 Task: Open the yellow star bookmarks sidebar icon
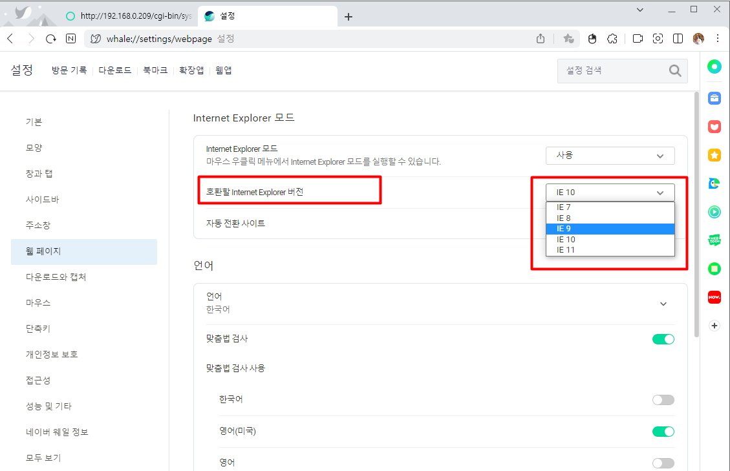pyautogui.click(x=714, y=155)
